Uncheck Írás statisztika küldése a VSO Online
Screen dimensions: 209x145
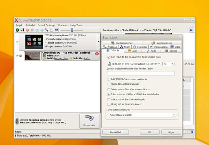[109, 94]
